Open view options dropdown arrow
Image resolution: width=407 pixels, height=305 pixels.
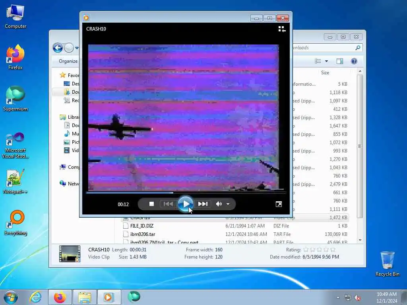coord(327,62)
